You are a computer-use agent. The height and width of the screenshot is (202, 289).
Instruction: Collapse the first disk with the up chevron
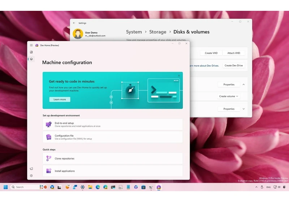pos(243,84)
